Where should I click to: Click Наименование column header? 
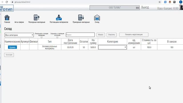12,41
